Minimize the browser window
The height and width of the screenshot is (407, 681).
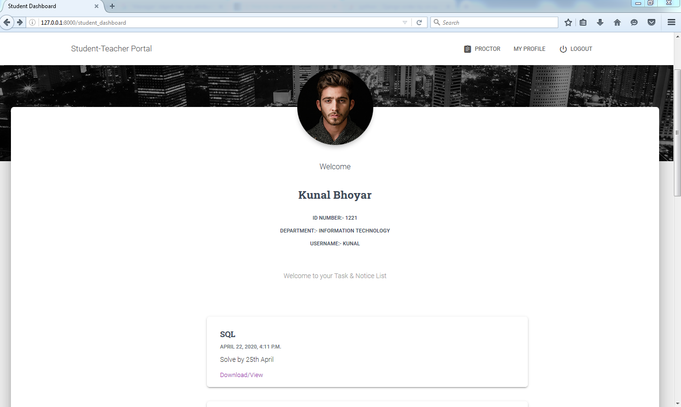coord(638,3)
